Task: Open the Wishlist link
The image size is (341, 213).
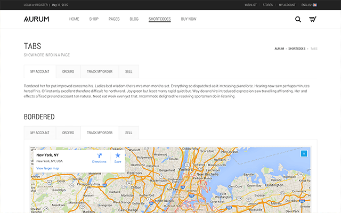Action: 250,5
